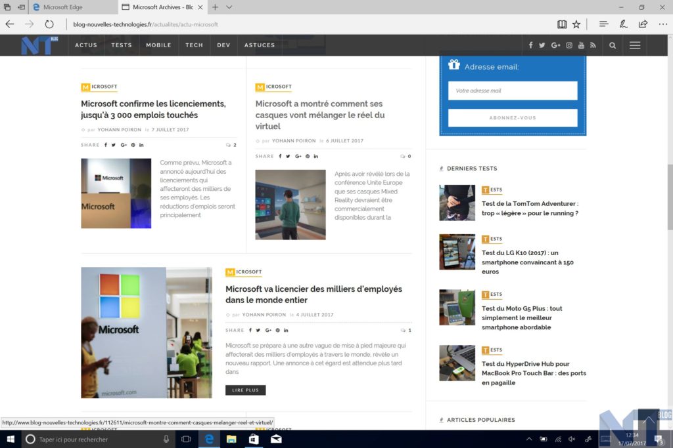The height and width of the screenshot is (448, 673).
Task: Expand the tab preview chevron
Action: [229, 7]
